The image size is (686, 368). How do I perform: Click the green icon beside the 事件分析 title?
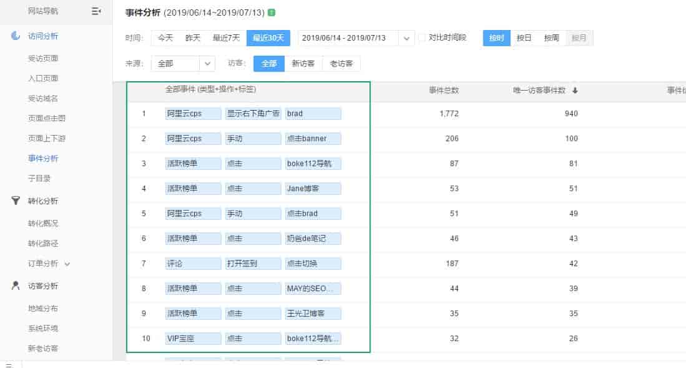pyautogui.click(x=271, y=13)
